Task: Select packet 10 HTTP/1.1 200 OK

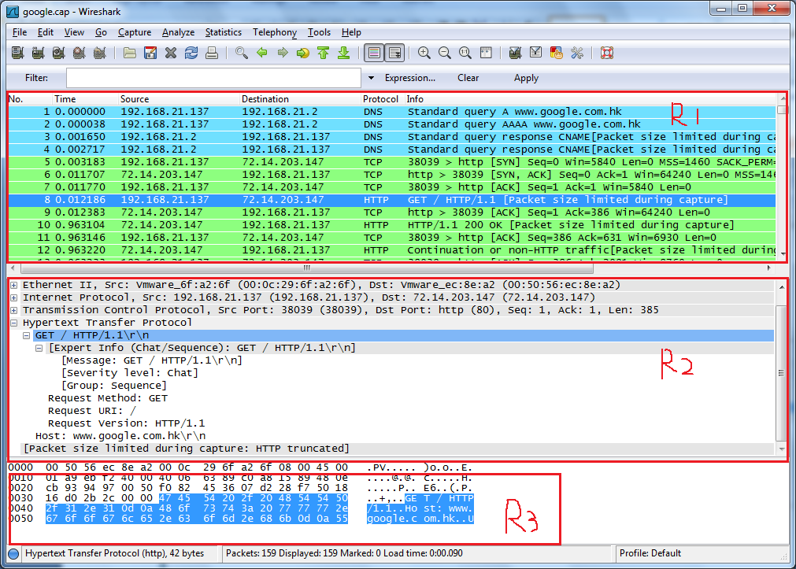Action: pos(392,225)
